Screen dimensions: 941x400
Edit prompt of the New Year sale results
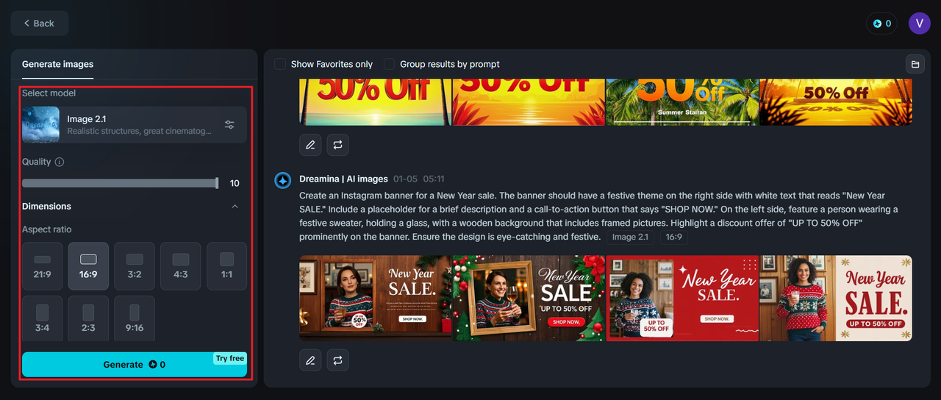310,360
